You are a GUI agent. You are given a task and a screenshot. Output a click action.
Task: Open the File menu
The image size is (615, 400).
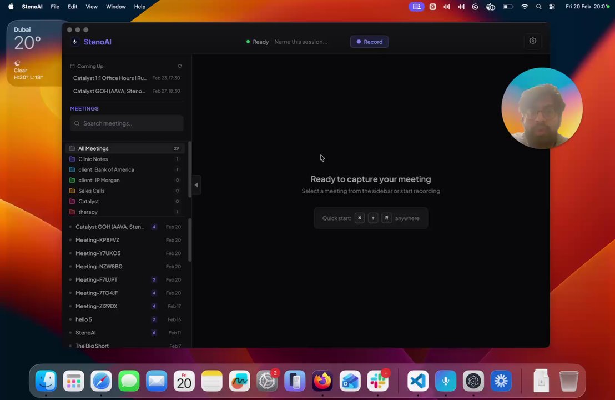[55, 7]
